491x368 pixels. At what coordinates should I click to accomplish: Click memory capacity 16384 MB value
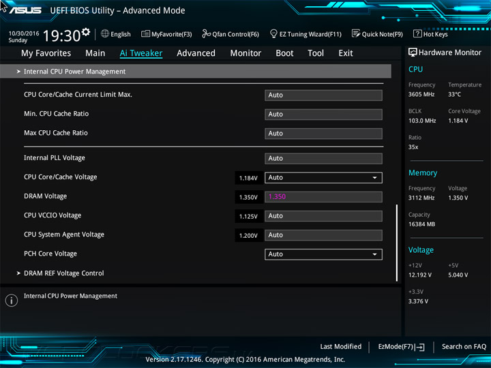click(422, 224)
